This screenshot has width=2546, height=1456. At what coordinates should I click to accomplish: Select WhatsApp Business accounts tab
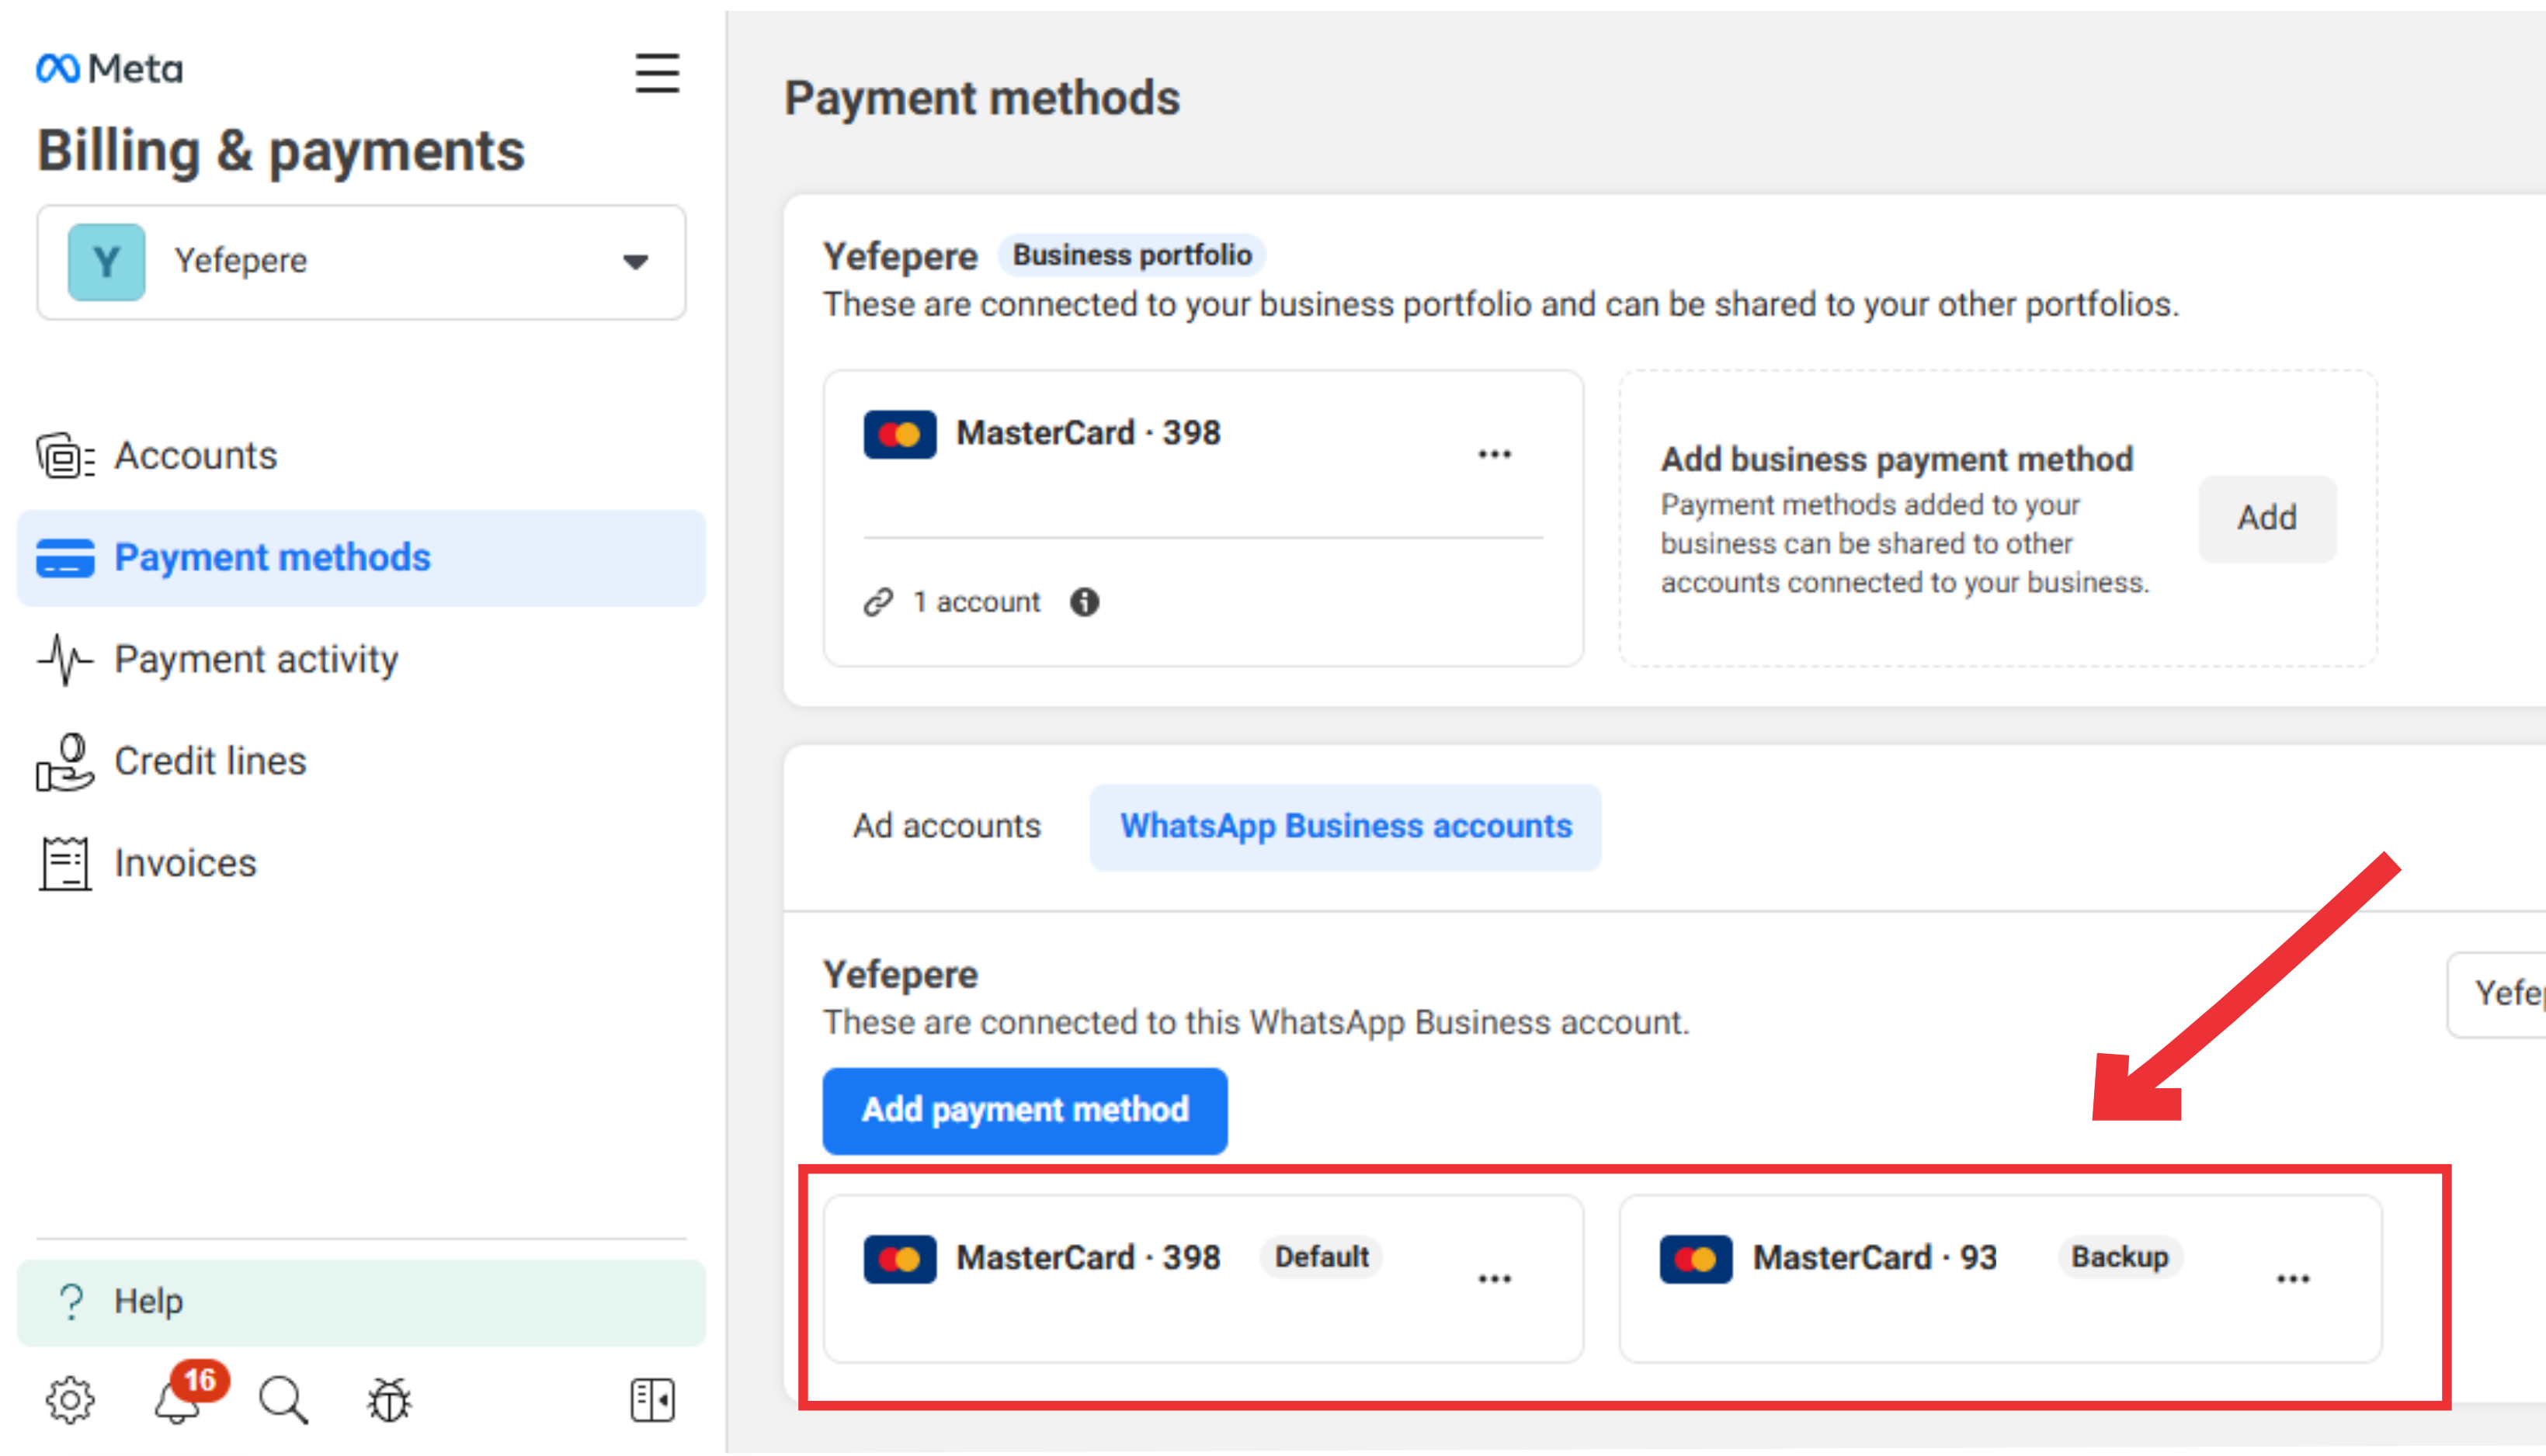pyautogui.click(x=1346, y=826)
